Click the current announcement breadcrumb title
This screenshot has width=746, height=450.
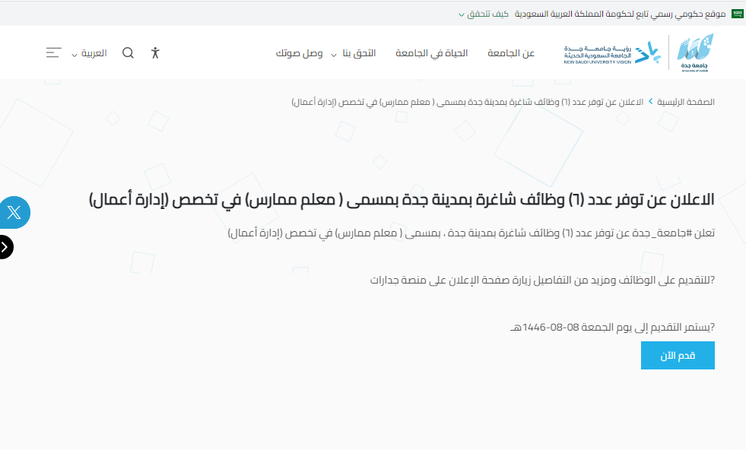(467, 102)
